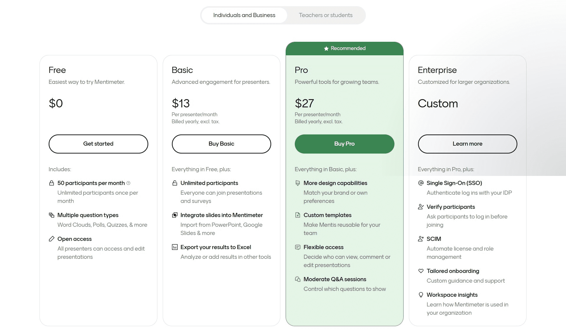
Task: Click 'Unlimited participants' feature title
Action: [x=209, y=183]
